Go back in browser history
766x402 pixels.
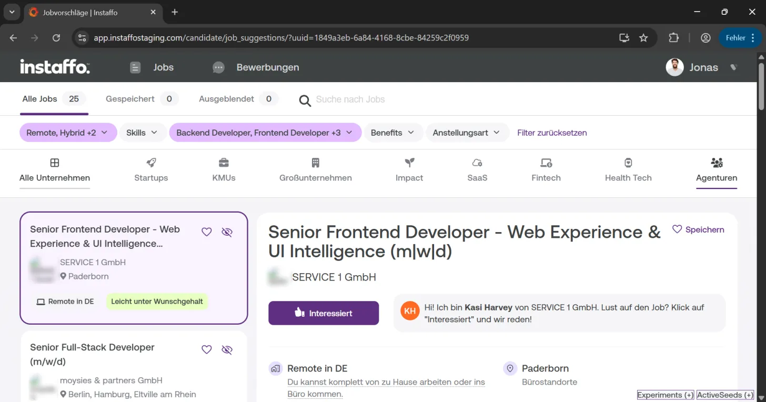click(x=14, y=38)
